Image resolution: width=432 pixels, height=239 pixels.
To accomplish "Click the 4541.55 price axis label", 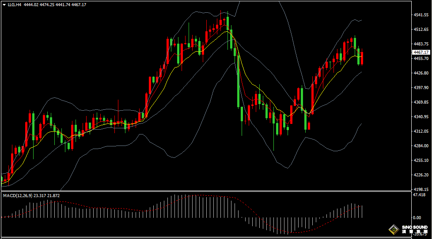I will click(x=421, y=15).
